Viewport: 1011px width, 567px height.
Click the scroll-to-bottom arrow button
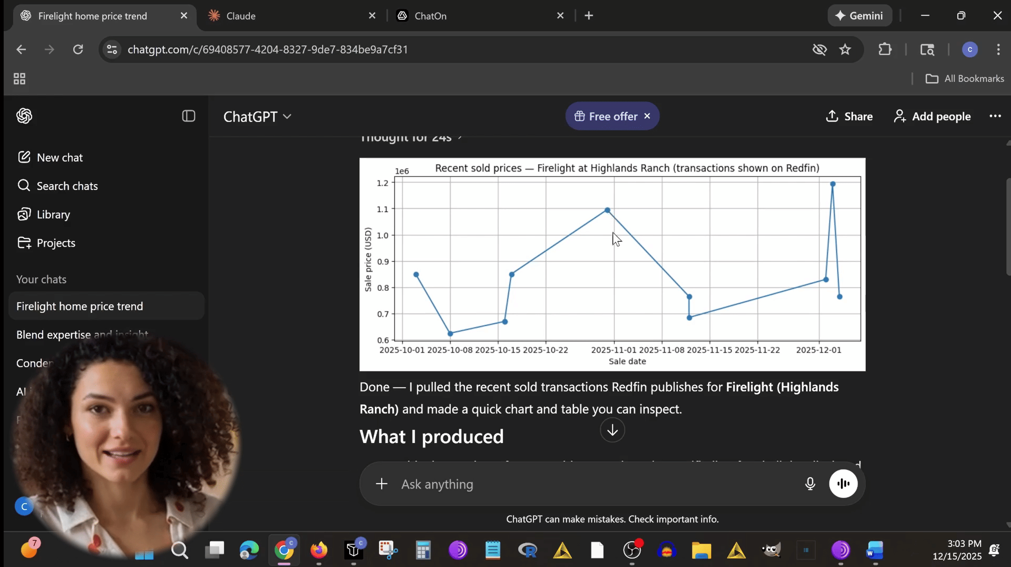(x=612, y=430)
